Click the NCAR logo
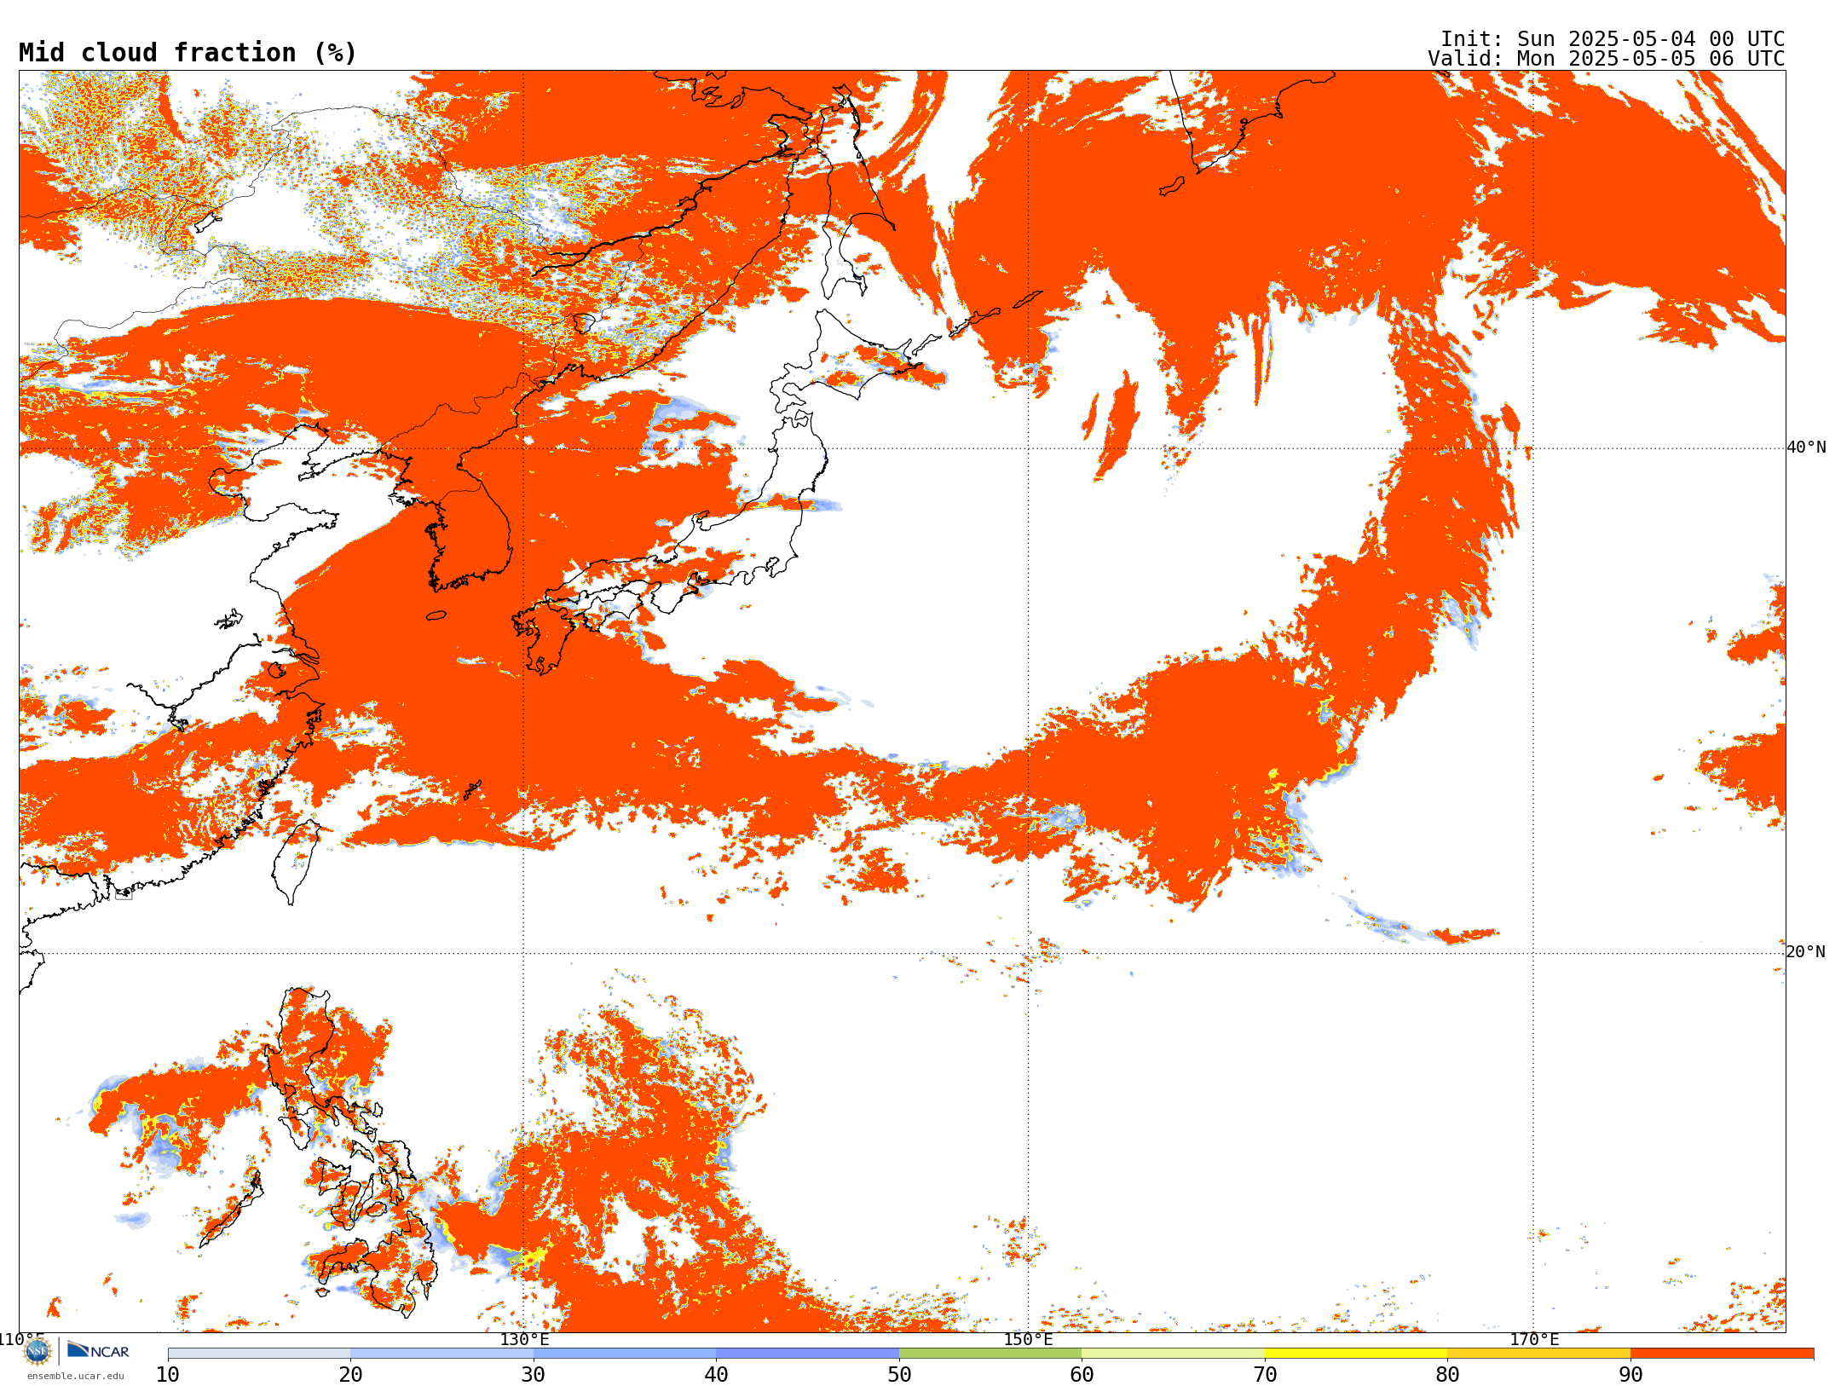Screen dimensions: 1841x1386 click(98, 1350)
